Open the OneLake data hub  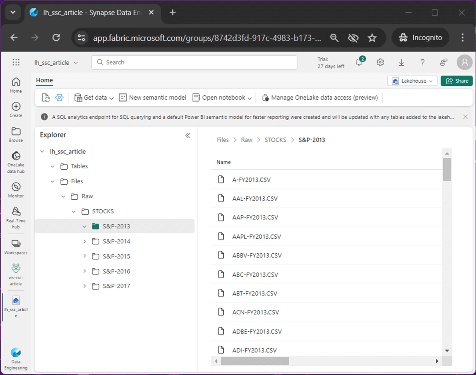tap(16, 162)
